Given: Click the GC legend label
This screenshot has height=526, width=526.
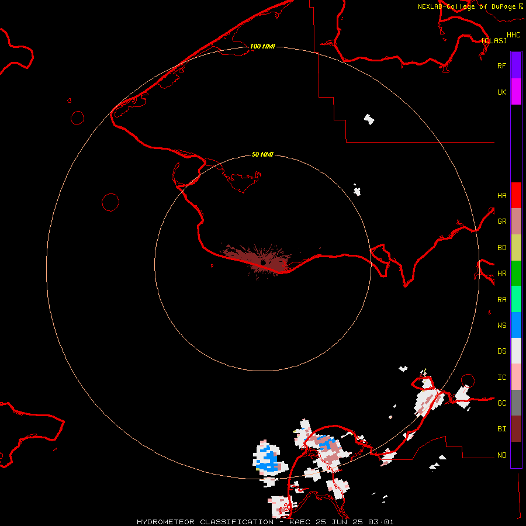Looking at the screenshot, I should click(x=501, y=403).
